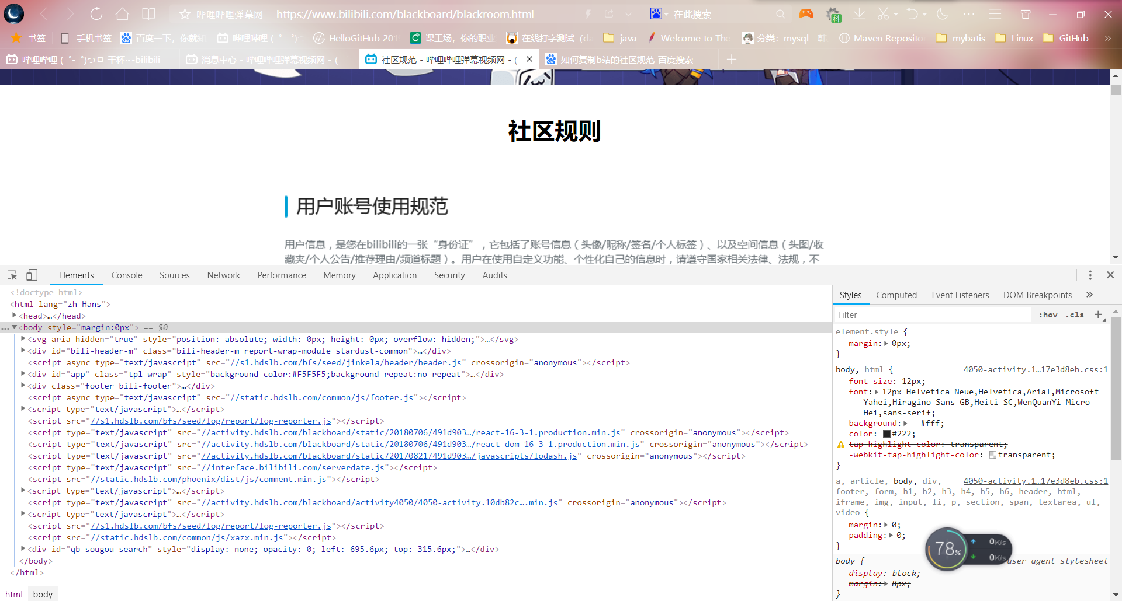
Task: Open DOM Breakpoints tab
Action: 1037,295
